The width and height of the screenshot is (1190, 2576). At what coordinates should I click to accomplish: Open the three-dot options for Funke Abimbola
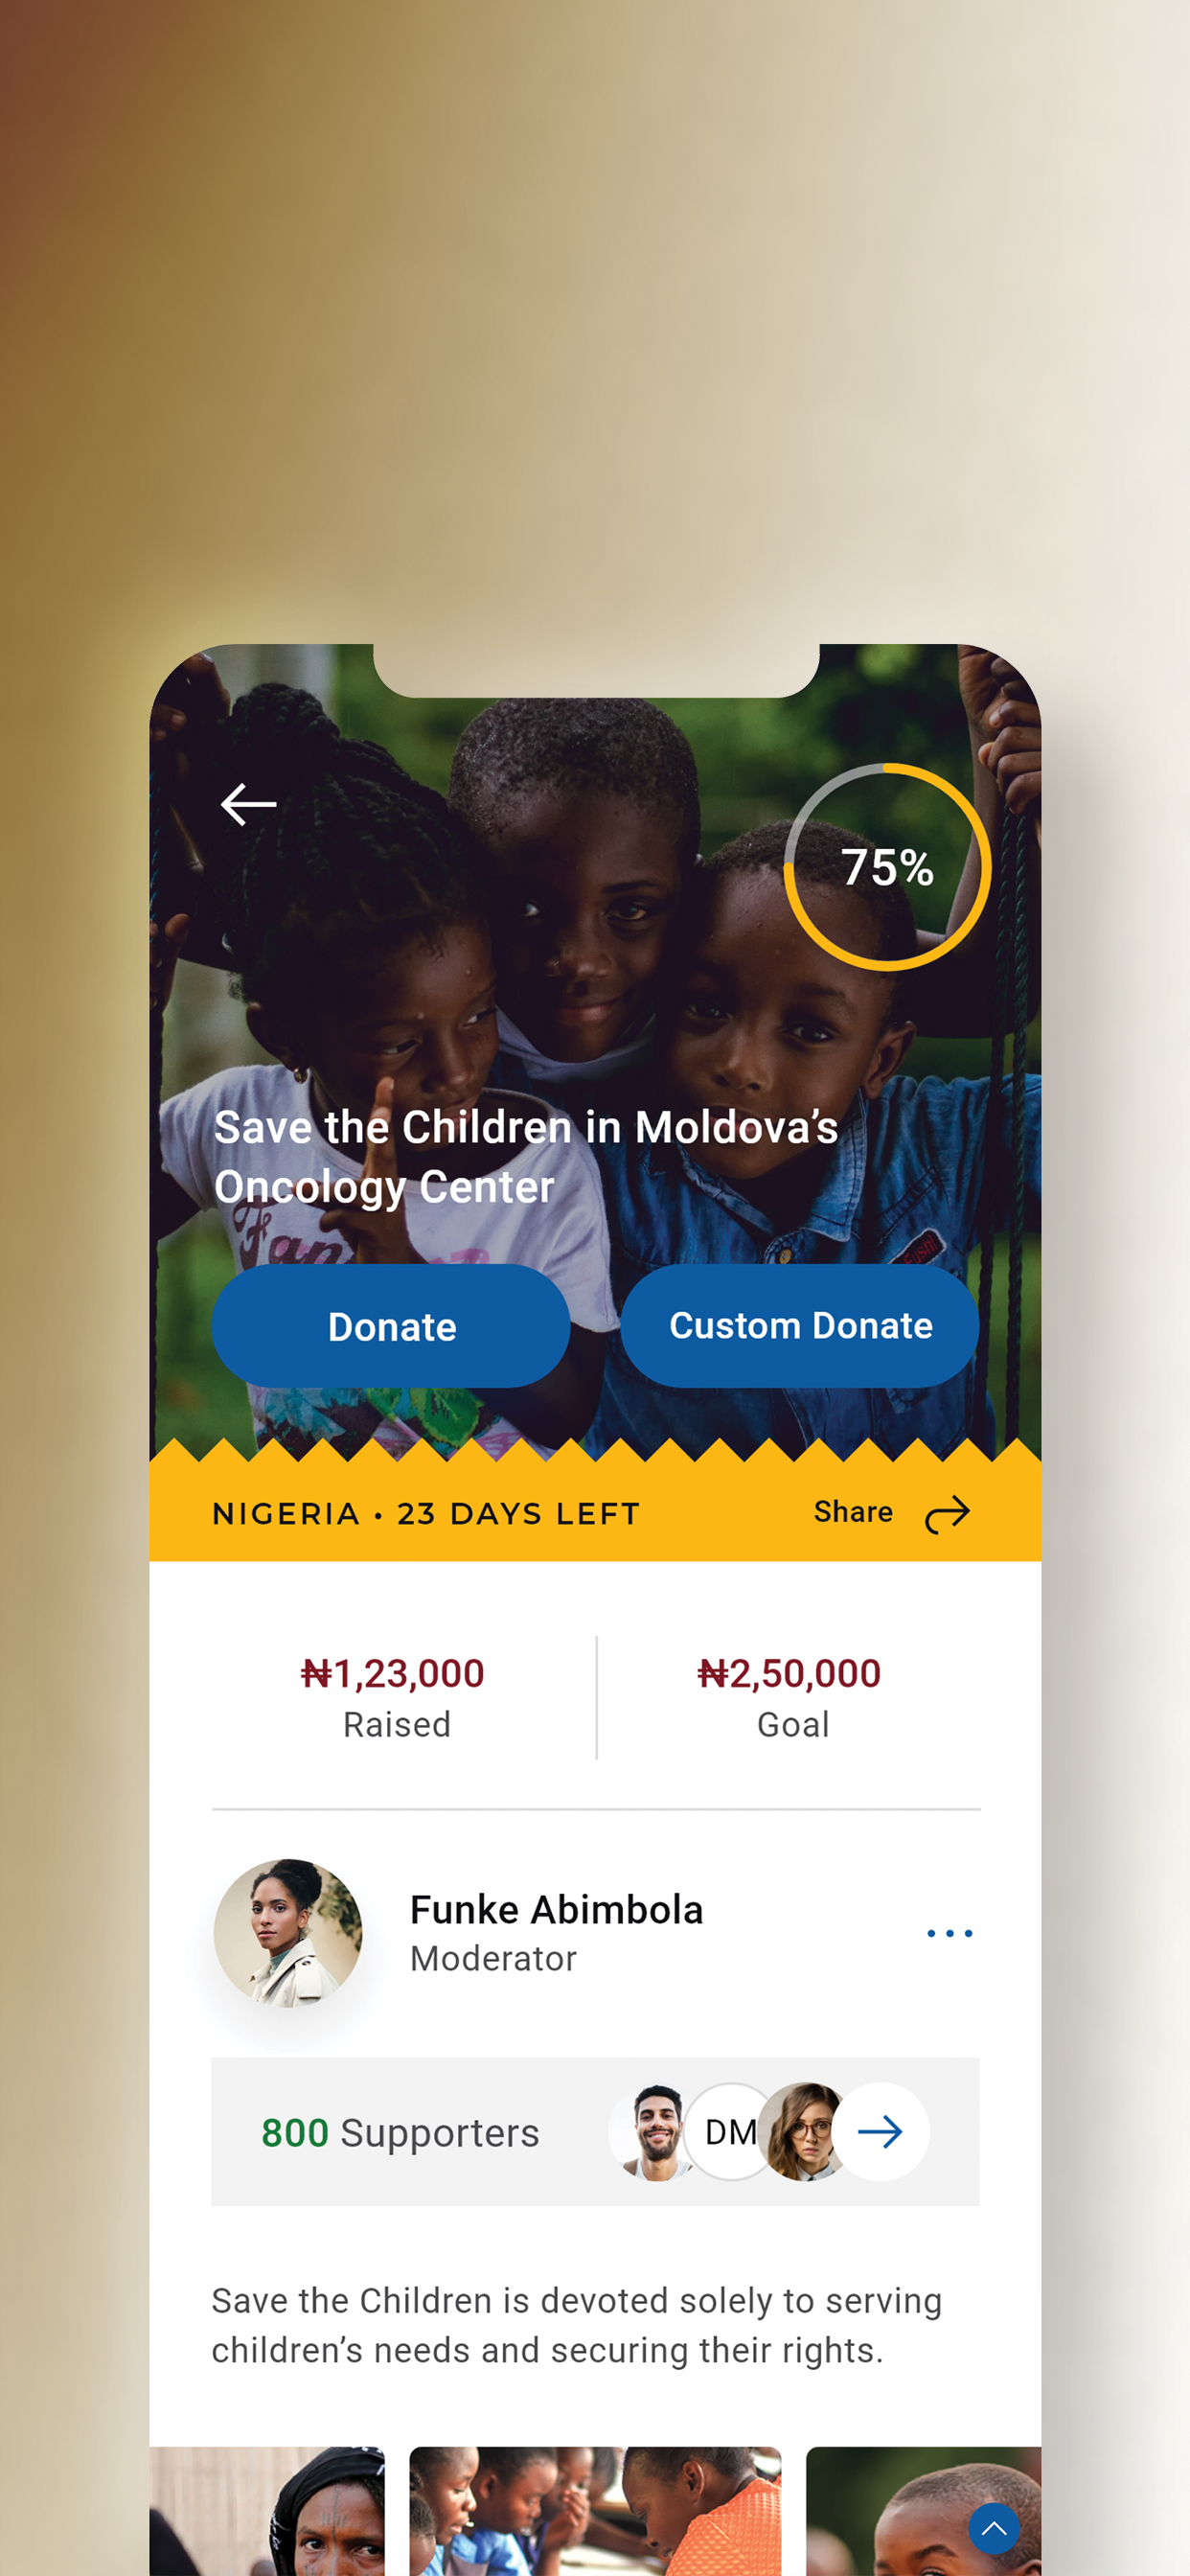949,1933
